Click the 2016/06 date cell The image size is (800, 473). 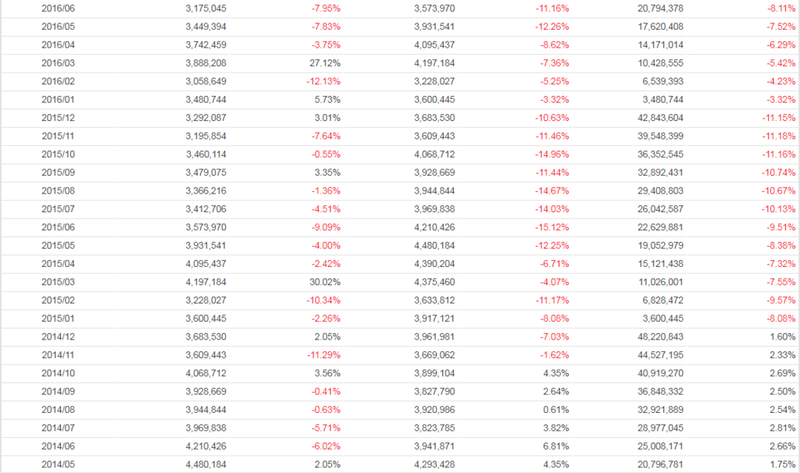point(59,9)
